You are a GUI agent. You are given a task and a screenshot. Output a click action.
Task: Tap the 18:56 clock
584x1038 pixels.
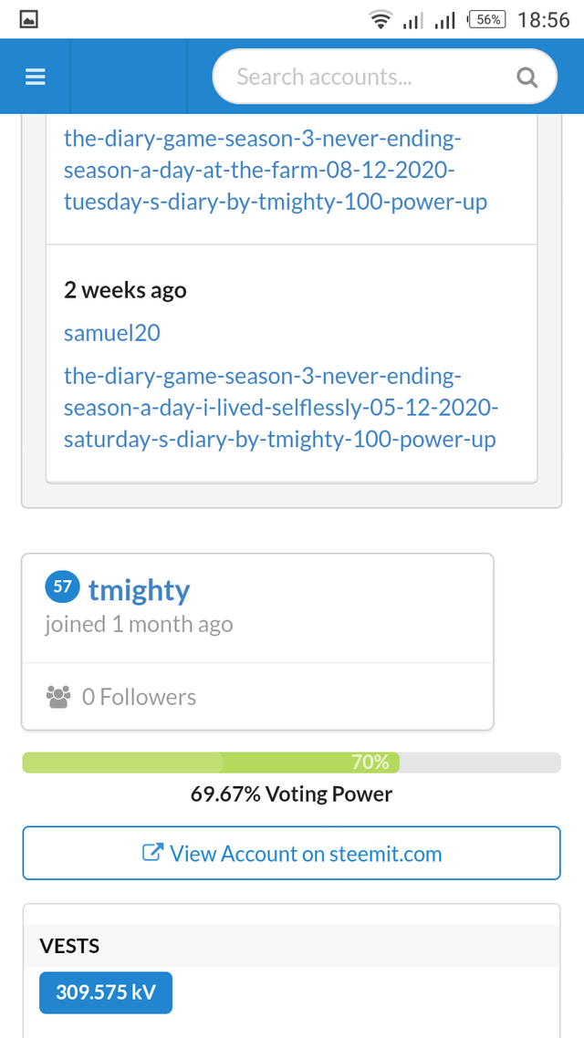[543, 19]
